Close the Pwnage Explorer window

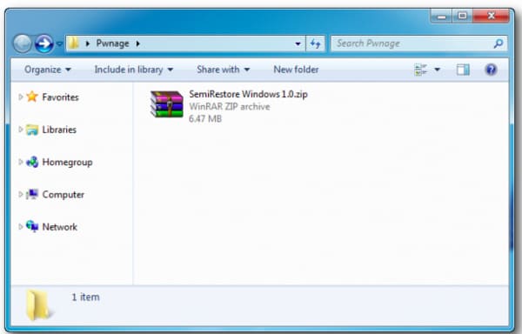click(491, 16)
